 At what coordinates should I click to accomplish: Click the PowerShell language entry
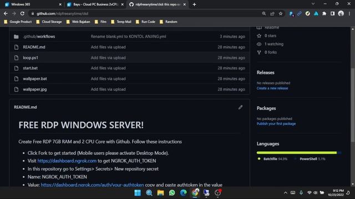310,159
